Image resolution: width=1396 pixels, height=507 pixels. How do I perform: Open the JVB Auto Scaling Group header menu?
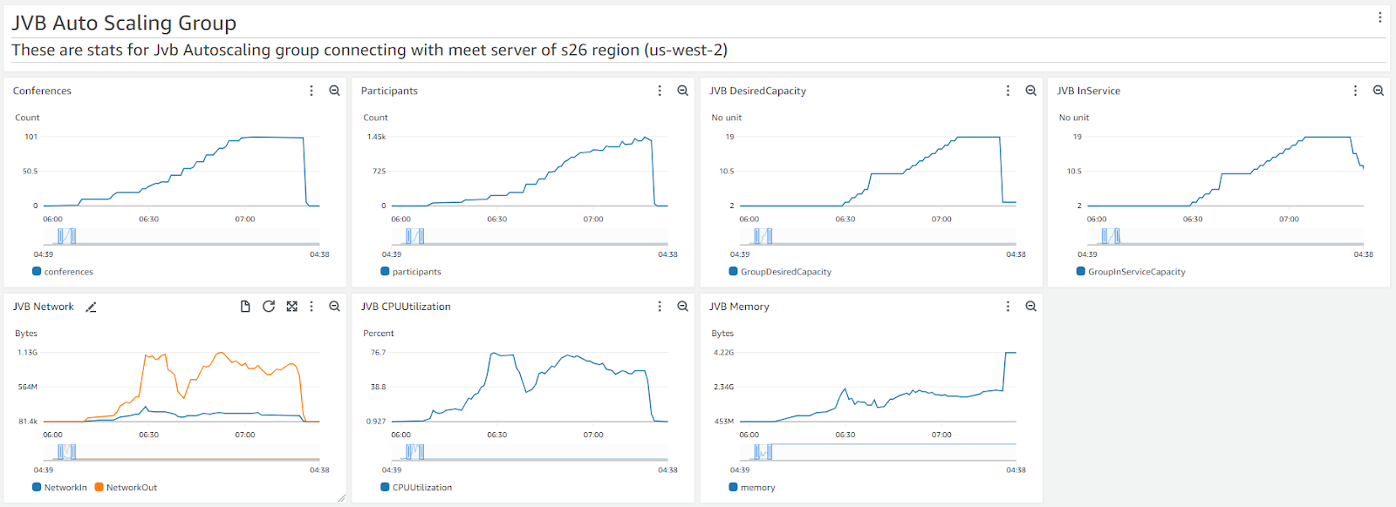tap(1379, 17)
